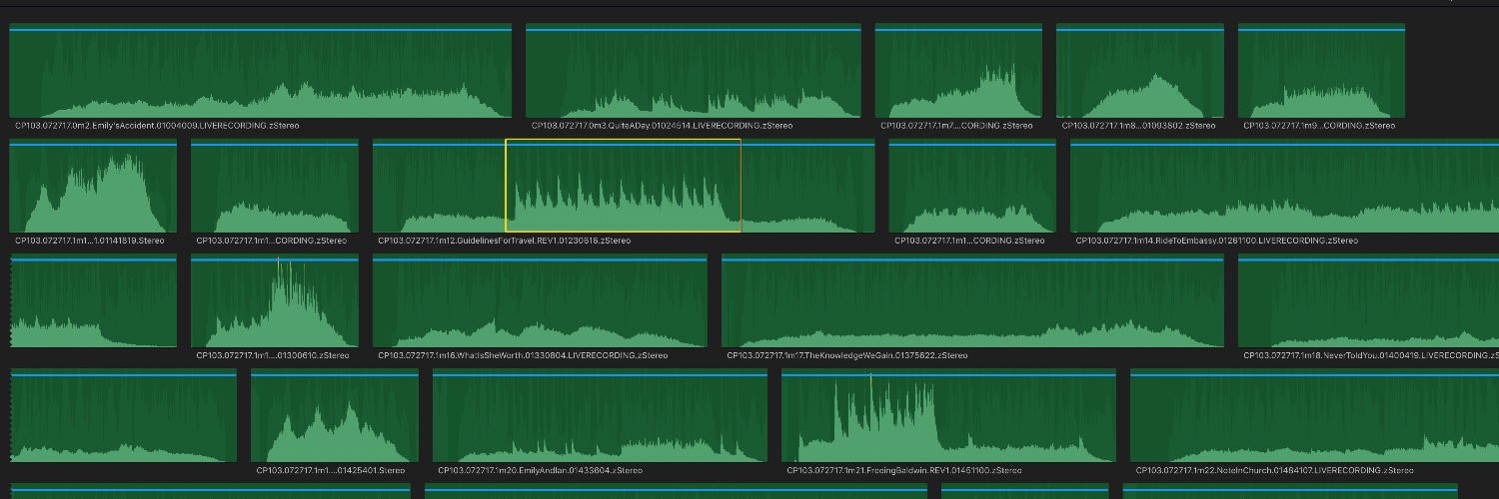Click the 1m1....01300610.zStereo clip name
1499x499 pixels.
tap(273, 355)
